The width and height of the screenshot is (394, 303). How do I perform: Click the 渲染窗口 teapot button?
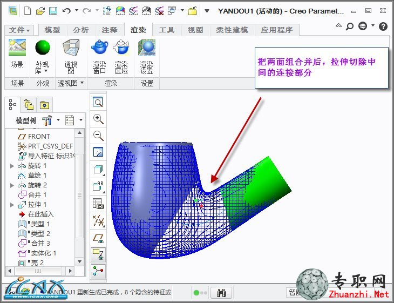pos(99,56)
